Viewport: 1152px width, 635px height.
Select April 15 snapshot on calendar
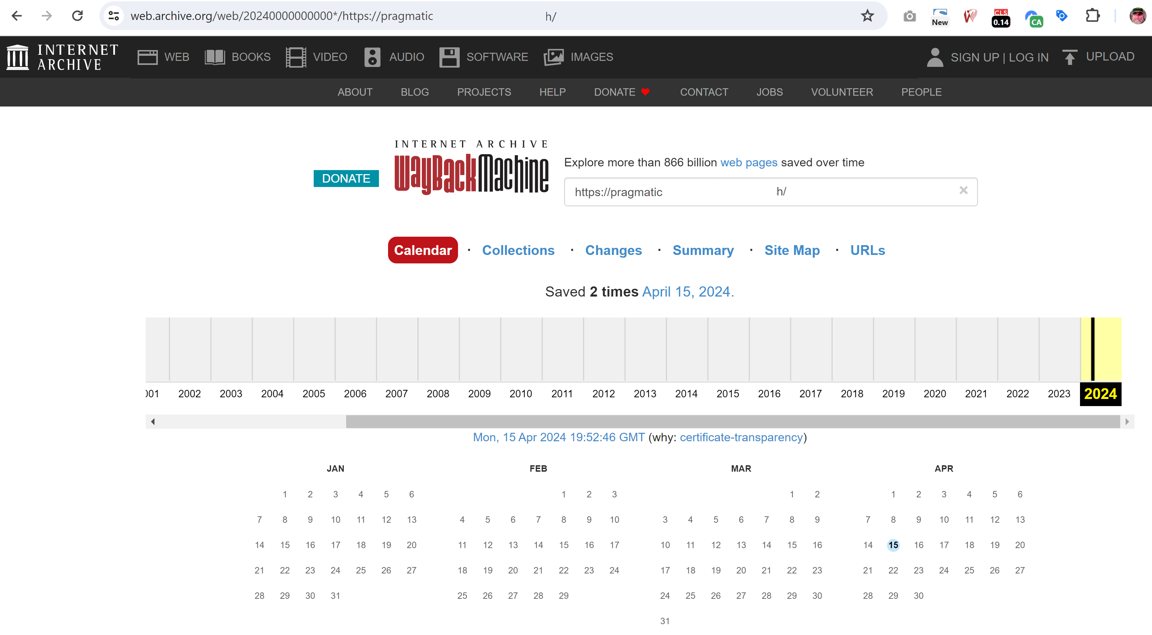893,545
